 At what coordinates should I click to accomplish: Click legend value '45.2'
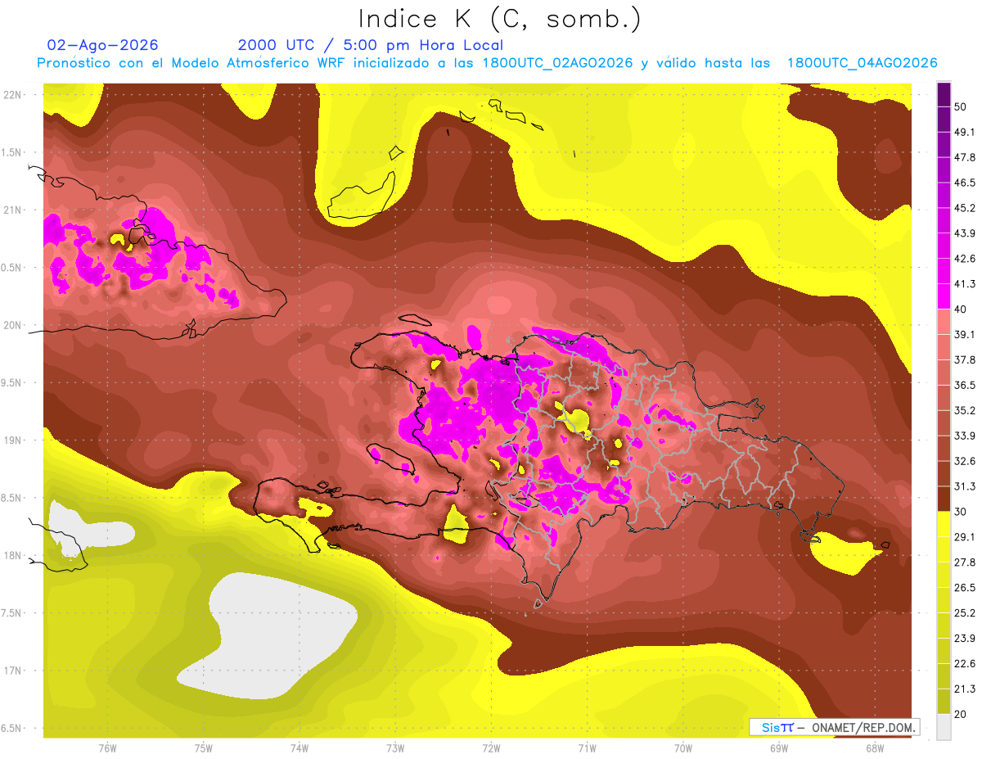click(966, 208)
